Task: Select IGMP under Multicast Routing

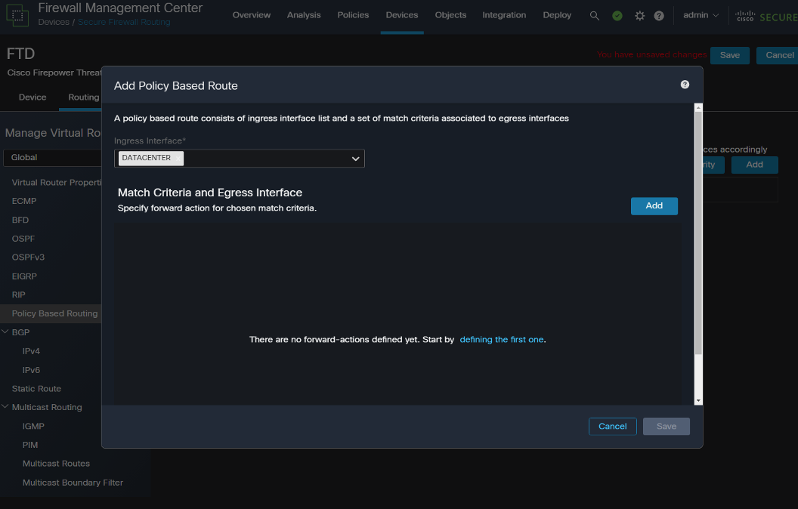Action: 33,426
